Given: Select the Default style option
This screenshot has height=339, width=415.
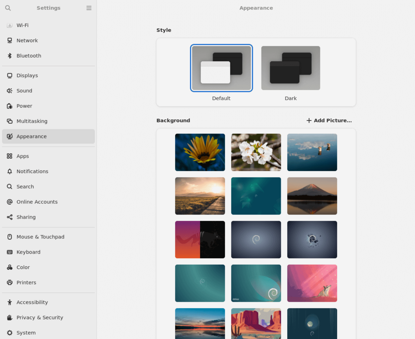Looking at the screenshot, I should (221, 68).
